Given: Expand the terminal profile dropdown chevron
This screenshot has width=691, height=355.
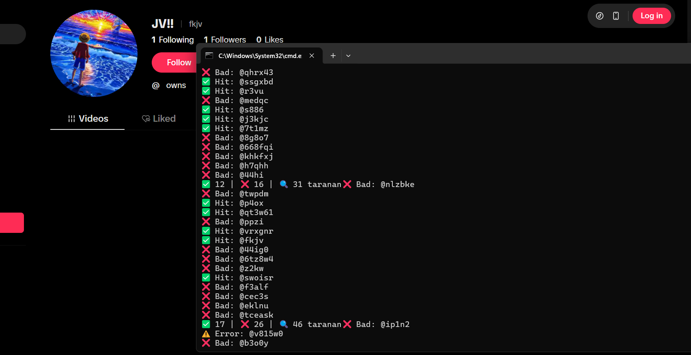Looking at the screenshot, I should click(x=348, y=56).
